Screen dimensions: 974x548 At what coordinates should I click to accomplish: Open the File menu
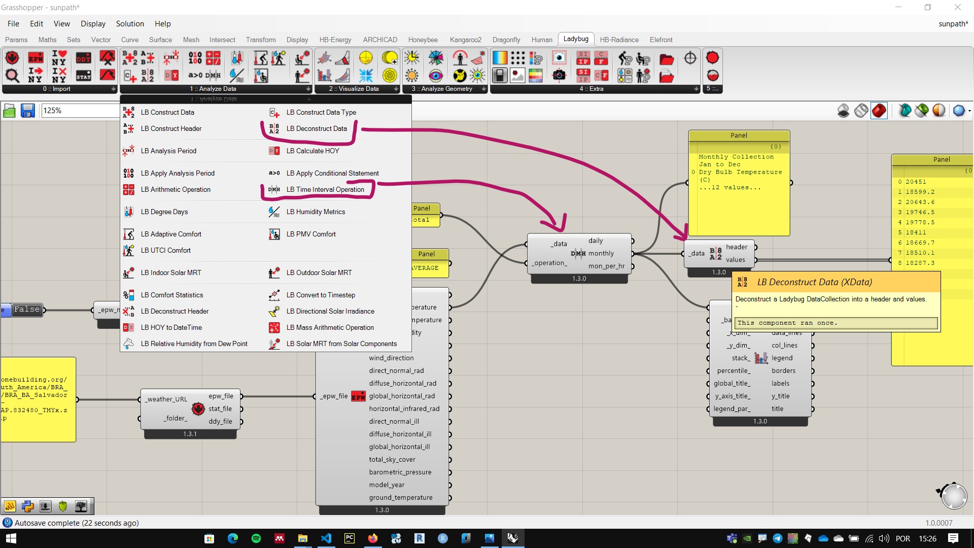coord(13,24)
